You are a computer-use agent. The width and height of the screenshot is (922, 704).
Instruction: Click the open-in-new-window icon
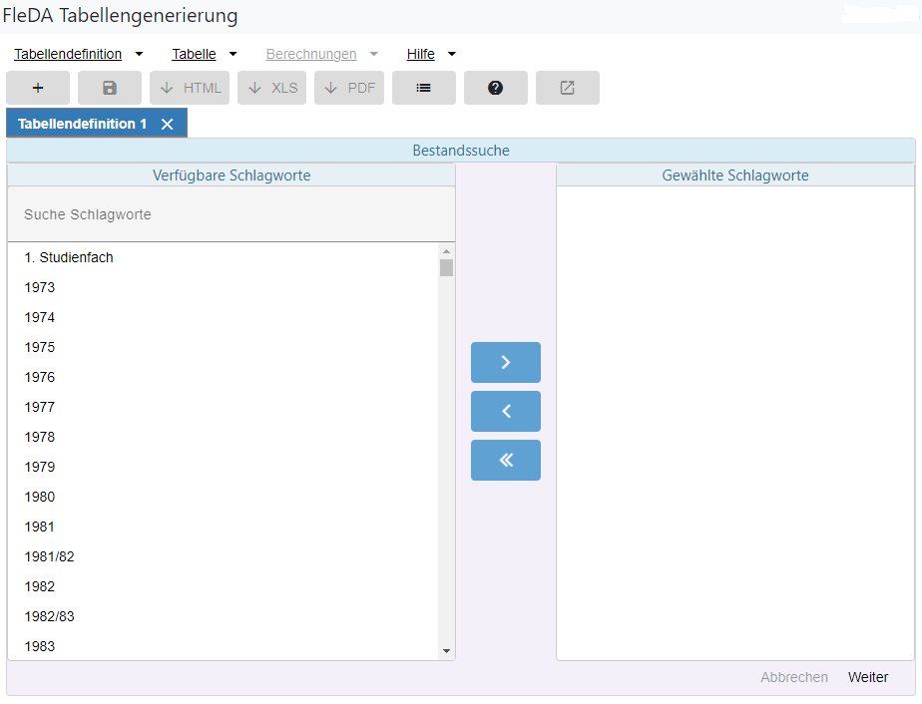click(567, 88)
